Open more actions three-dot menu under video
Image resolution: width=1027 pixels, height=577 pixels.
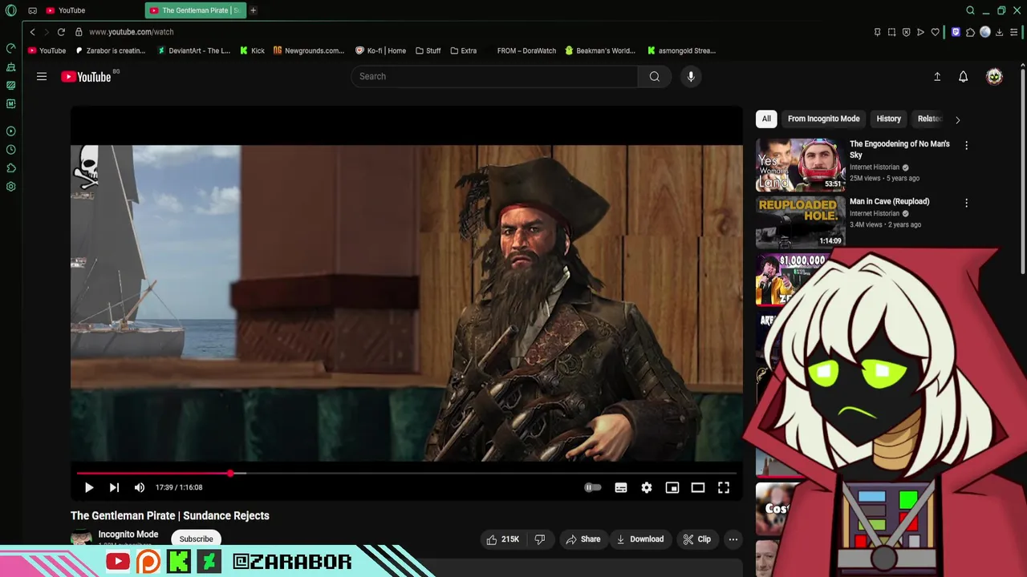[x=733, y=539]
